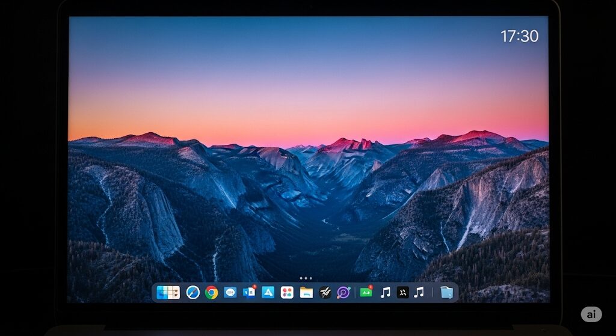Screen dimensions: 616x336
Task: Click the 17:30 clock display
Action: point(519,36)
